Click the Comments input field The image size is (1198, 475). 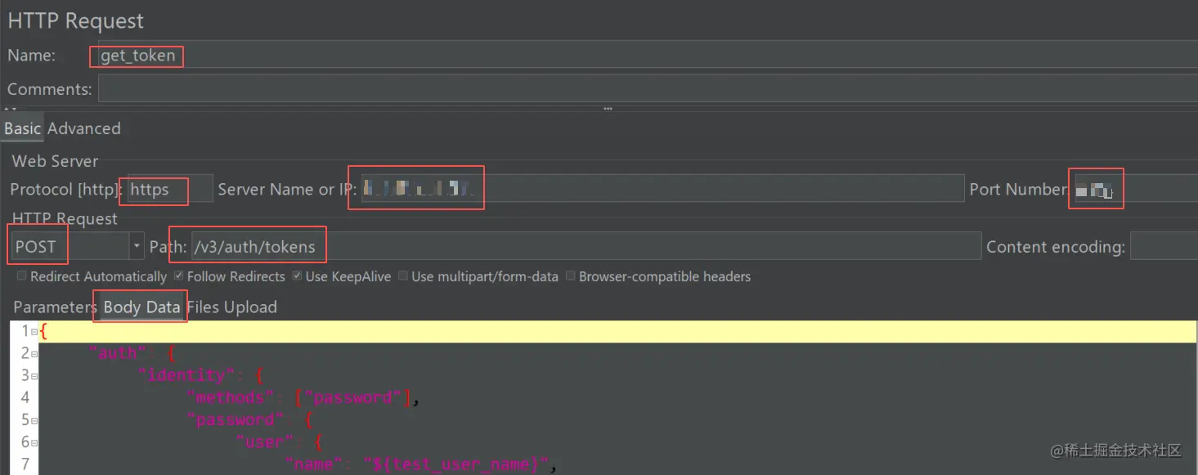click(x=648, y=88)
